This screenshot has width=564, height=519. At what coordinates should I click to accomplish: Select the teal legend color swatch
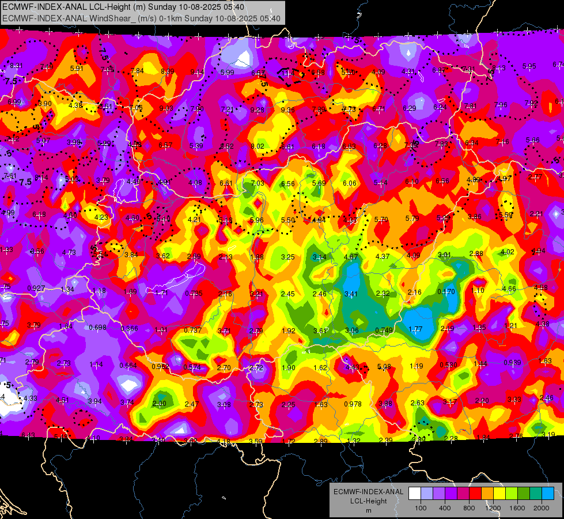point(536,494)
